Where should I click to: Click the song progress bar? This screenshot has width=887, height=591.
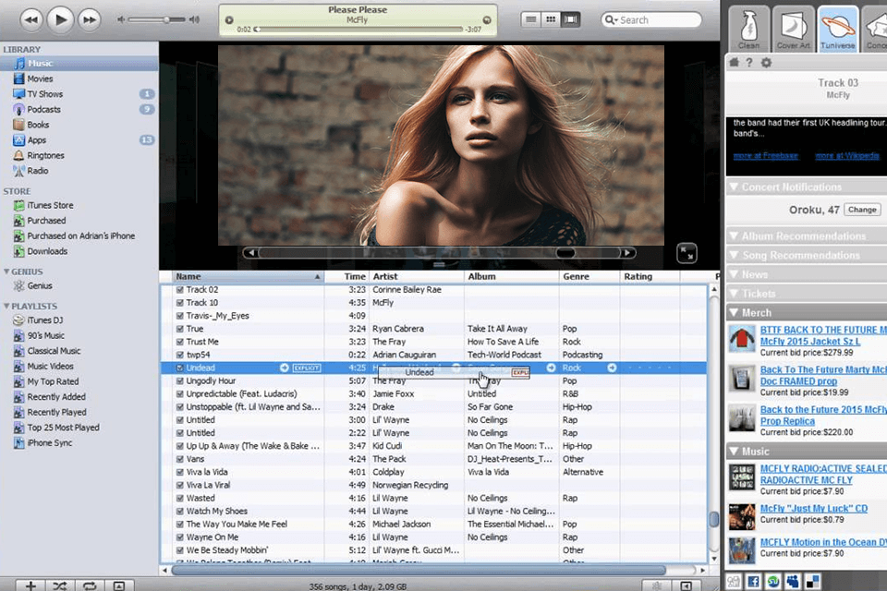358,29
